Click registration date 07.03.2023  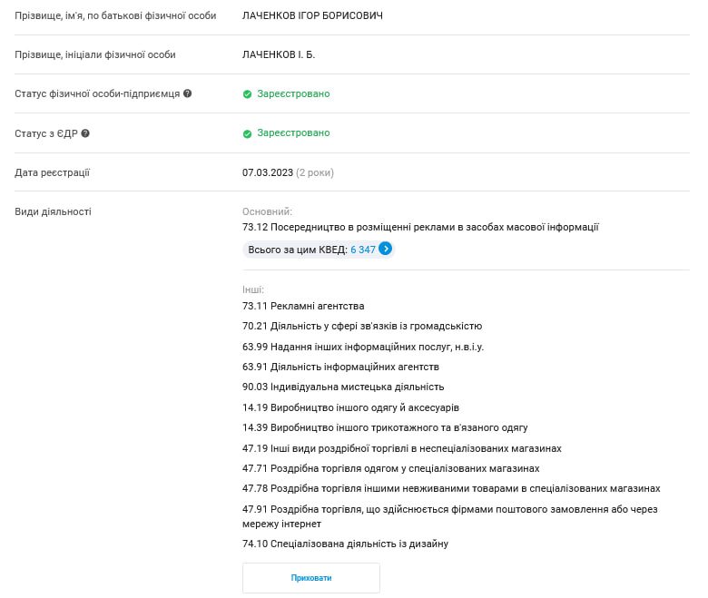coord(267,172)
